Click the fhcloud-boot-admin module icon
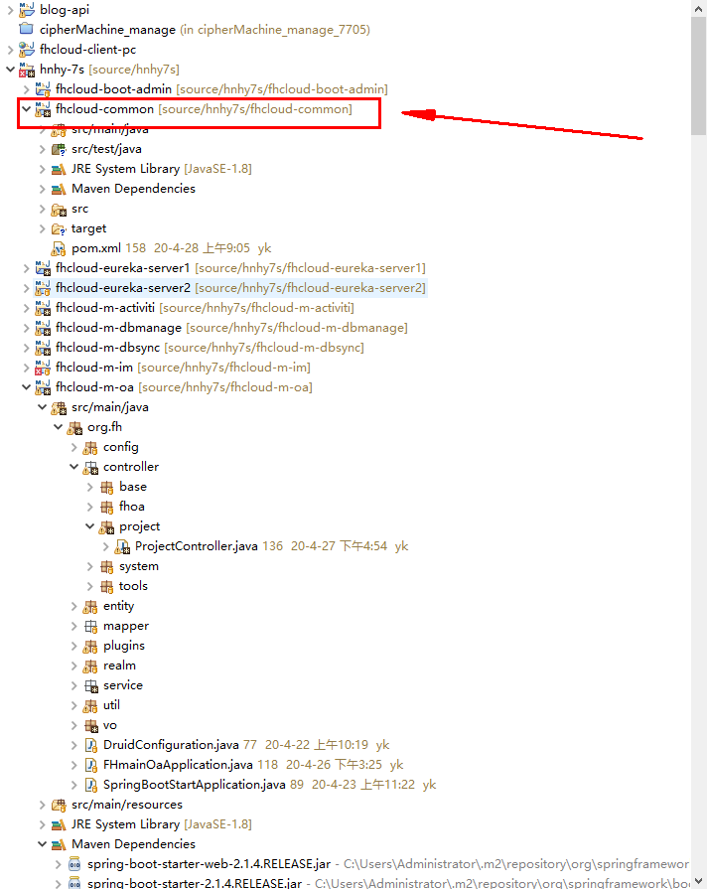 point(43,89)
